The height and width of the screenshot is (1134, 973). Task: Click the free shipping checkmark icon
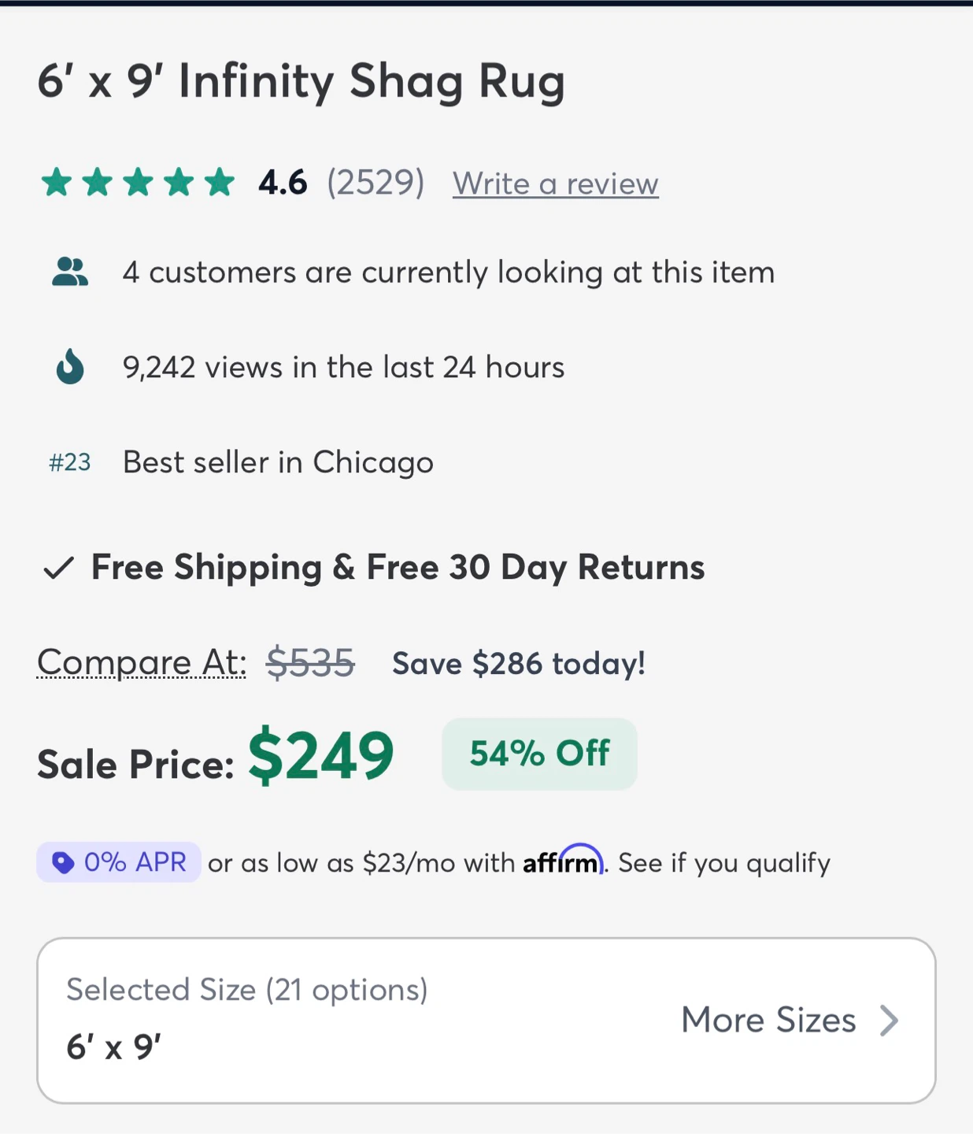point(59,568)
